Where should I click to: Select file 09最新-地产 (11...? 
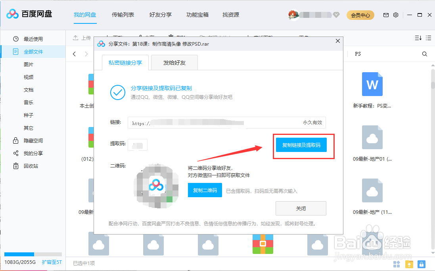tap(372, 196)
